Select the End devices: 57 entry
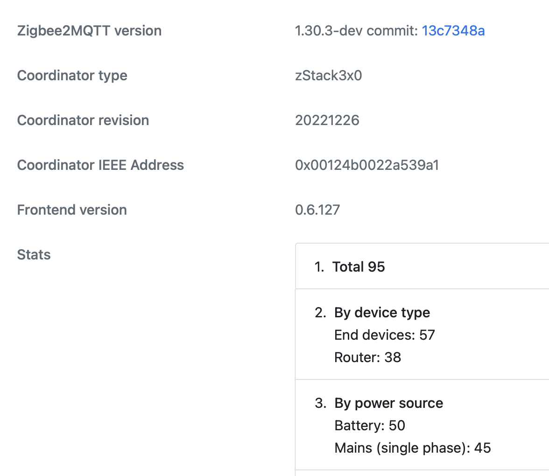 point(384,335)
